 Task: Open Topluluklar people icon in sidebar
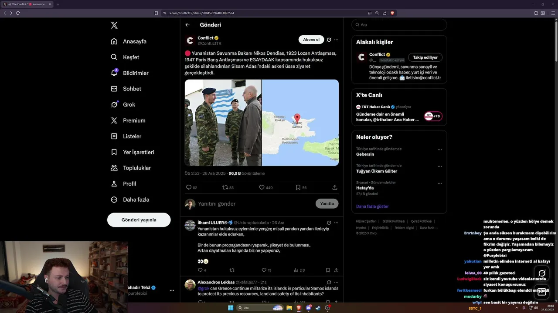114,168
